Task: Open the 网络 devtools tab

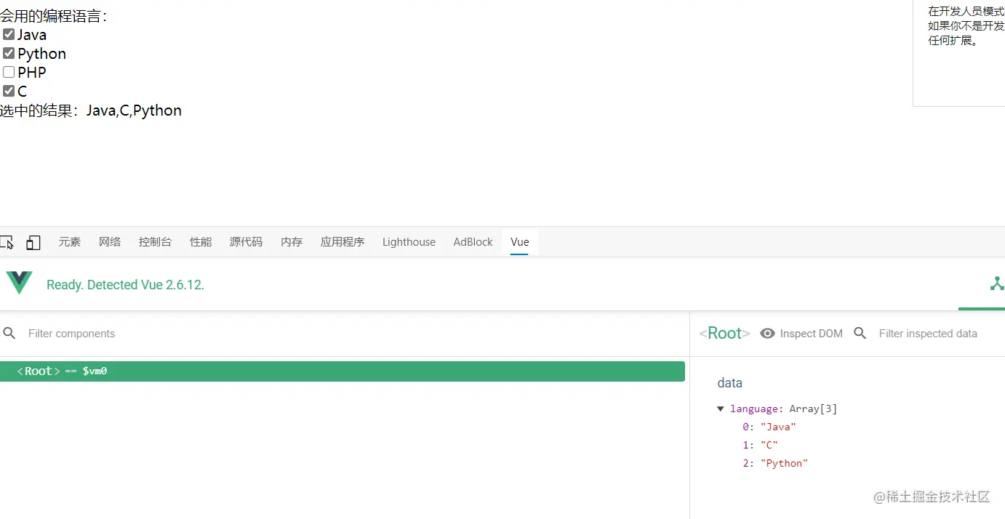Action: coord(110,242)
